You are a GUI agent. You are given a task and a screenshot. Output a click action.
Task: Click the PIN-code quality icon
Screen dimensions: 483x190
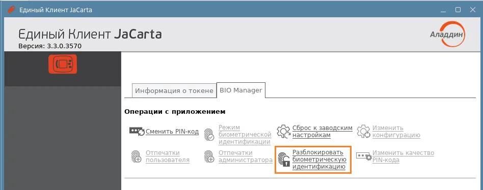coord(364,156)
